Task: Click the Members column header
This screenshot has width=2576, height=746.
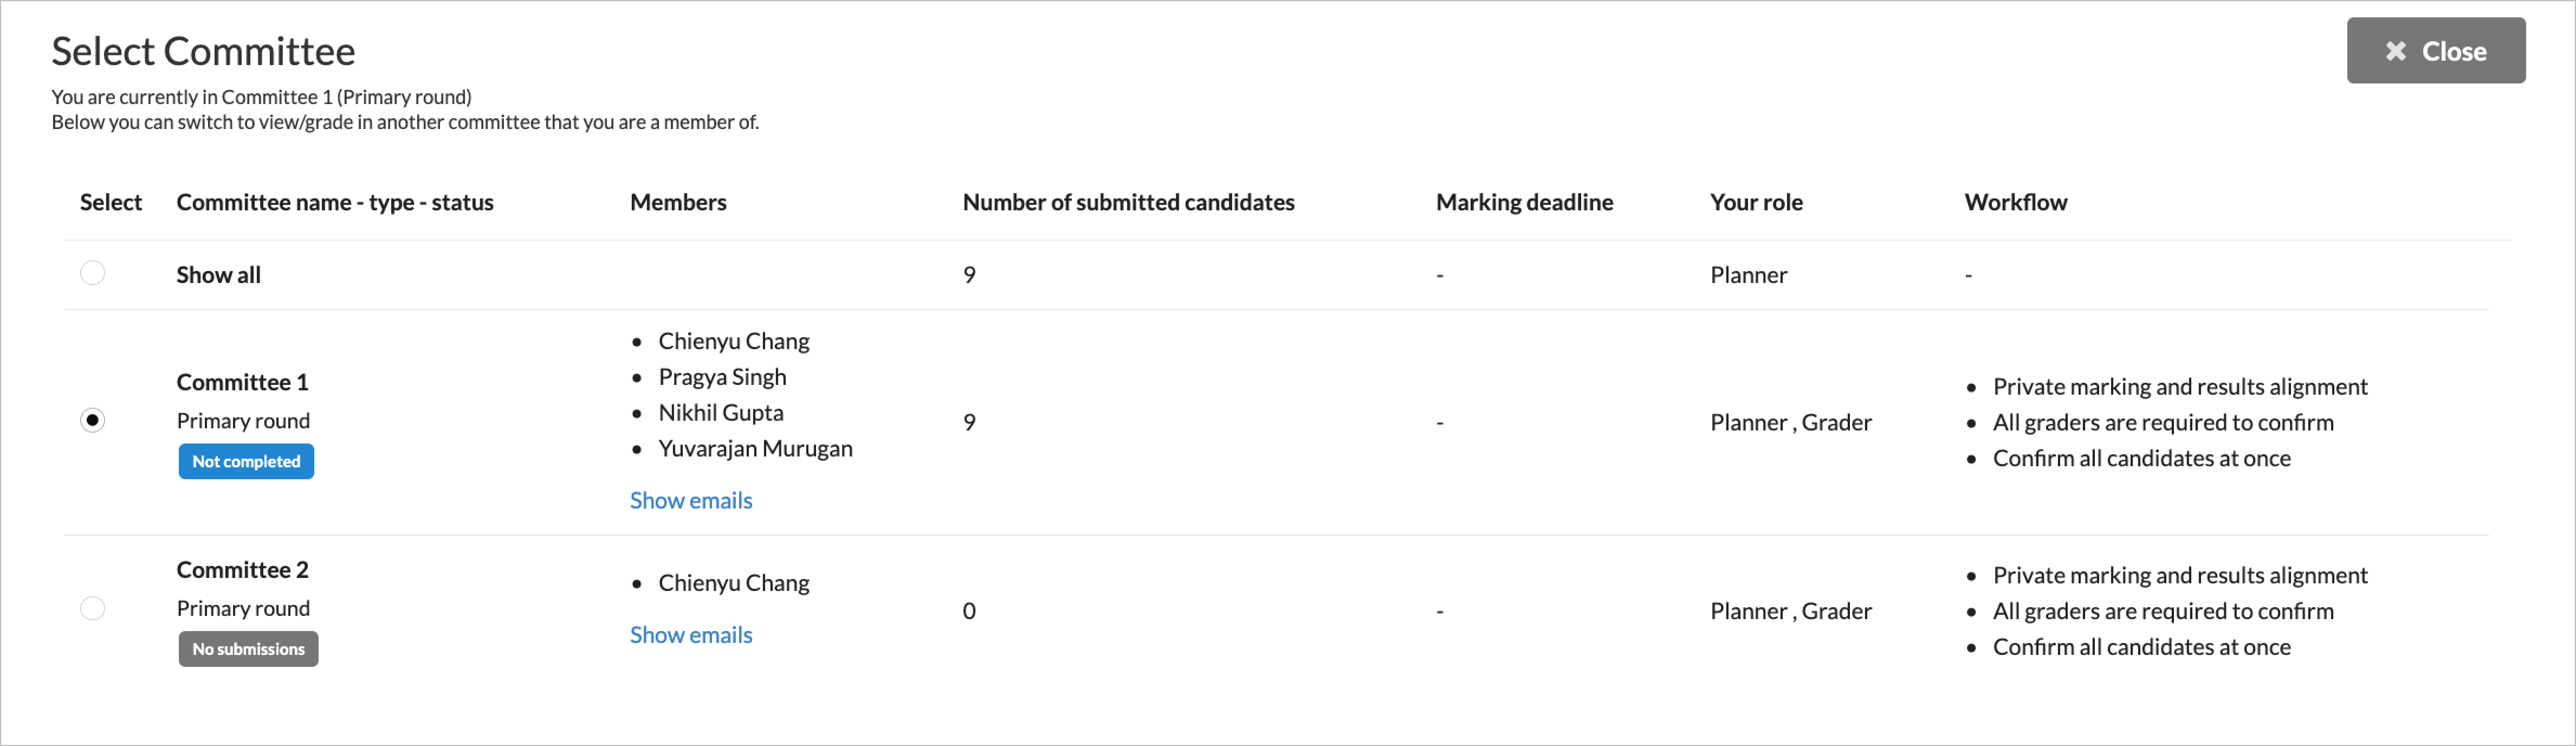Action: click(678, 202)
